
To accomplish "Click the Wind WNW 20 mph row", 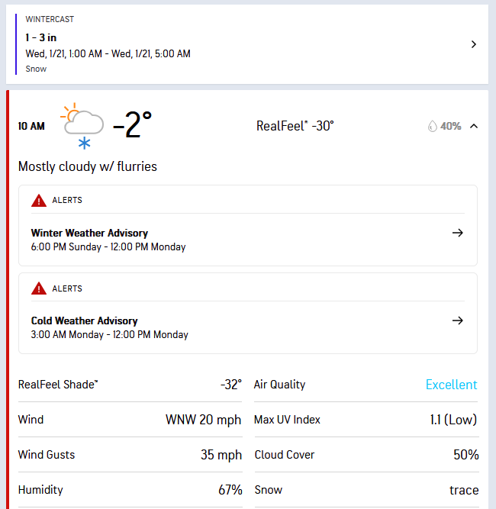I will point(130,420).
